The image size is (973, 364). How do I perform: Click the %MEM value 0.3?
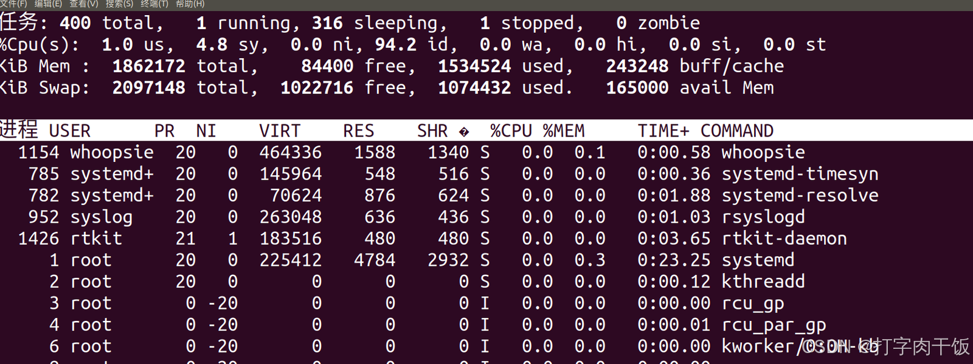point(590,261)
